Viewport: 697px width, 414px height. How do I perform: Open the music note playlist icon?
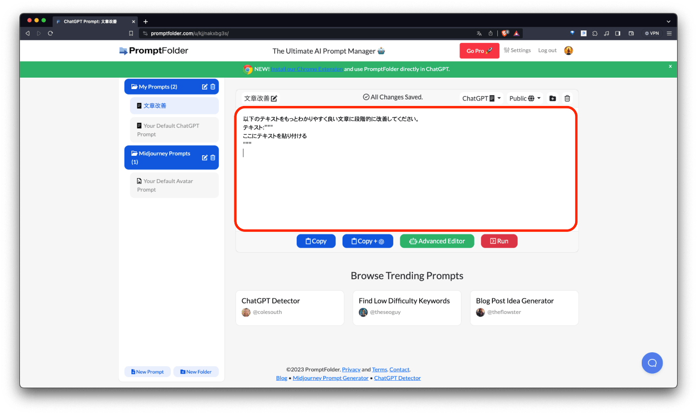(x=606, y=33)
